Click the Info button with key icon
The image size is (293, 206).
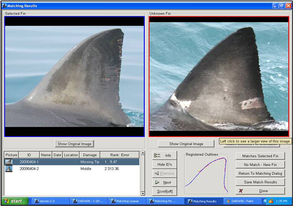click(x=164, y=156)
